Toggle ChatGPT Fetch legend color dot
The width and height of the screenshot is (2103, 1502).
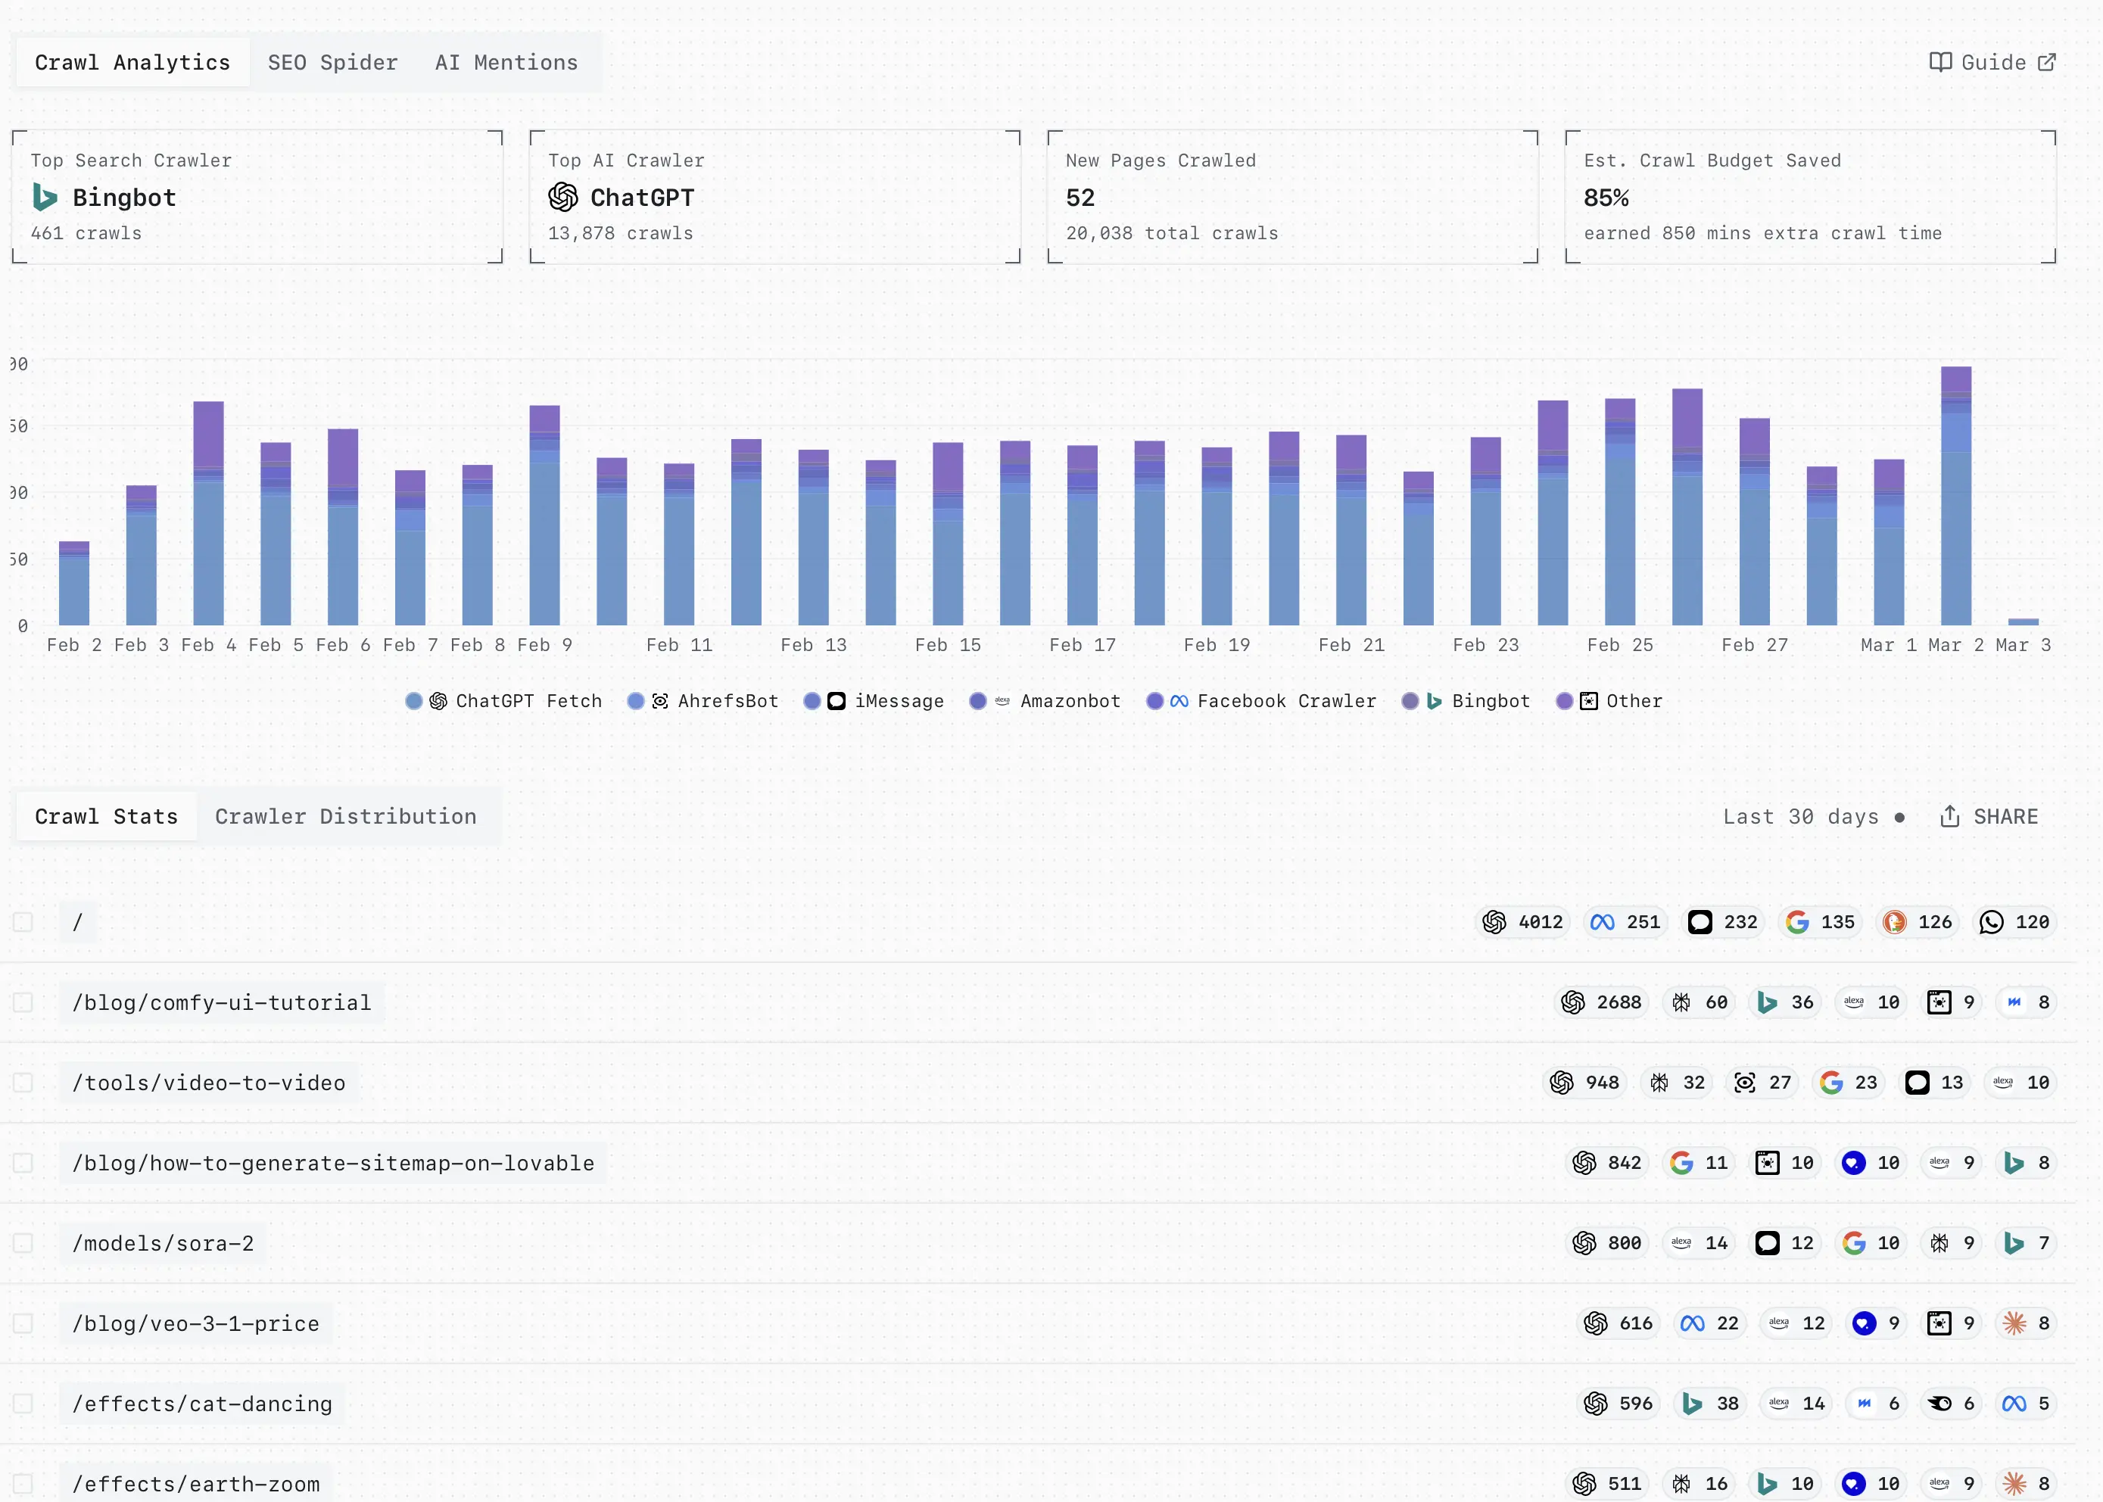click(x=414, y=701)
